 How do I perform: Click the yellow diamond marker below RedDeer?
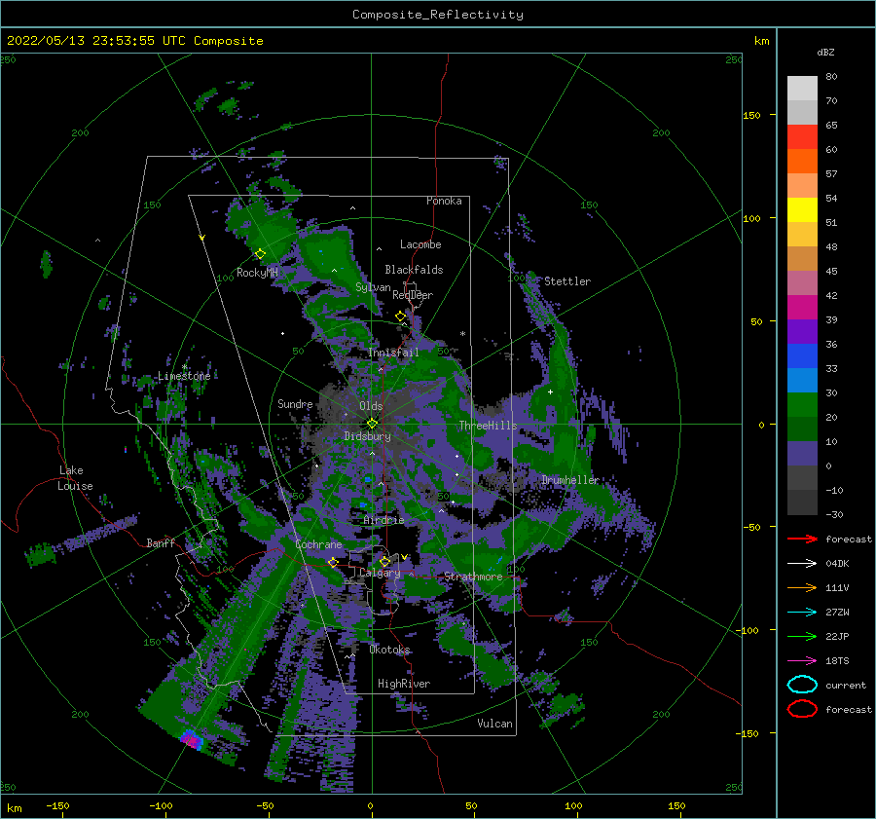[x=400, y=316]
